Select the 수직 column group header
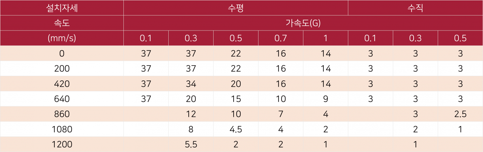Screen dimensions: 483x152 coord(415,8)
